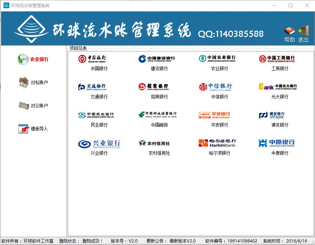The image size is (315, 245).
Task: Click the 退出 text in the banner
Action: tap(303, 40)
